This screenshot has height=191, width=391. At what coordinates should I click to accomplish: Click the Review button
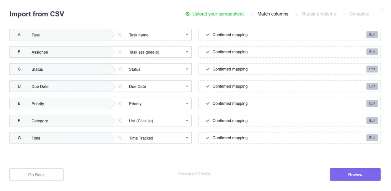tap(355, 174)
